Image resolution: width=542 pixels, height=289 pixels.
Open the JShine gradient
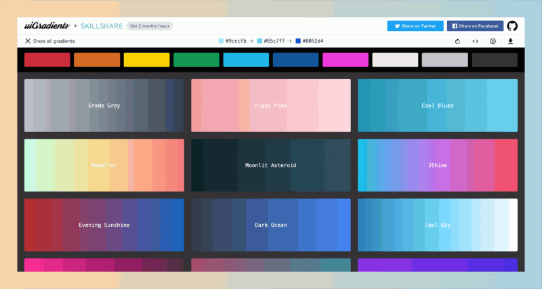(438, 165)
